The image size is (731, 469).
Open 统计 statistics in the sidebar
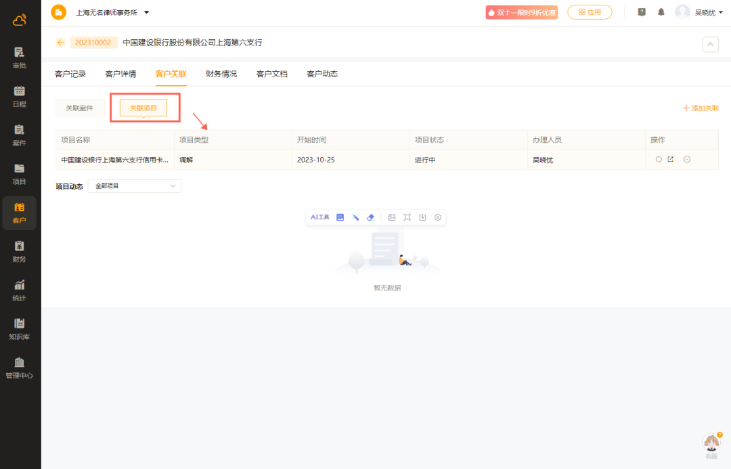(x=20, y=290)
